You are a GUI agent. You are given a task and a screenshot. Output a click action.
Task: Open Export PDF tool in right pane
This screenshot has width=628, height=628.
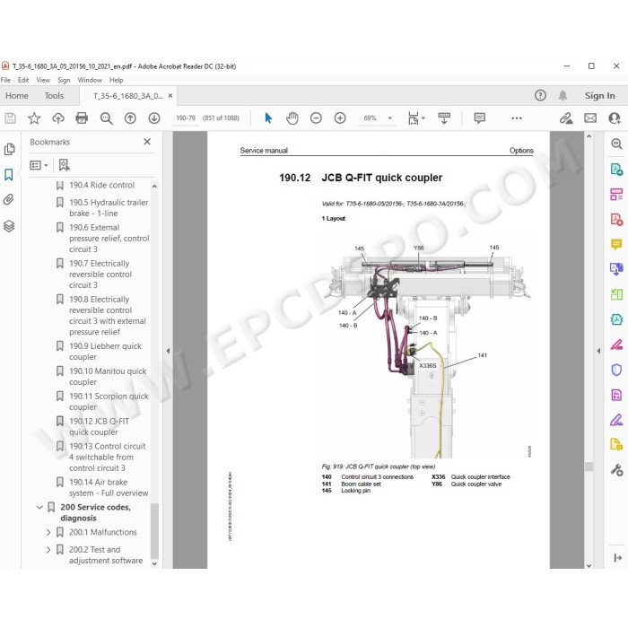click(x=616, y=170)
